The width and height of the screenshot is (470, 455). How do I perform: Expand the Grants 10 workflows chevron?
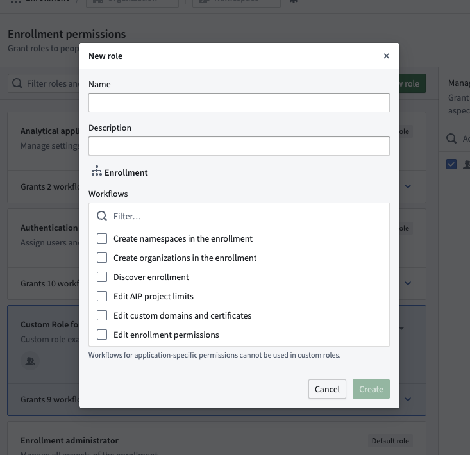coord(408,283)
